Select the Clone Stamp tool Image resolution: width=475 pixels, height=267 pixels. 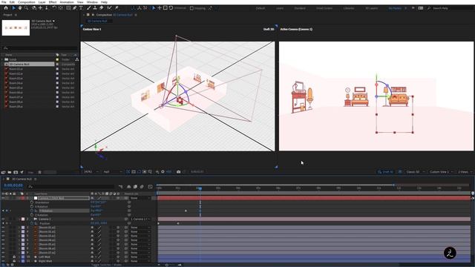tap(95, 8)
